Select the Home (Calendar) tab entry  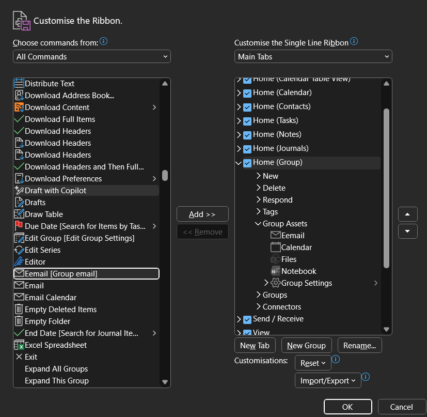(282, 92)
